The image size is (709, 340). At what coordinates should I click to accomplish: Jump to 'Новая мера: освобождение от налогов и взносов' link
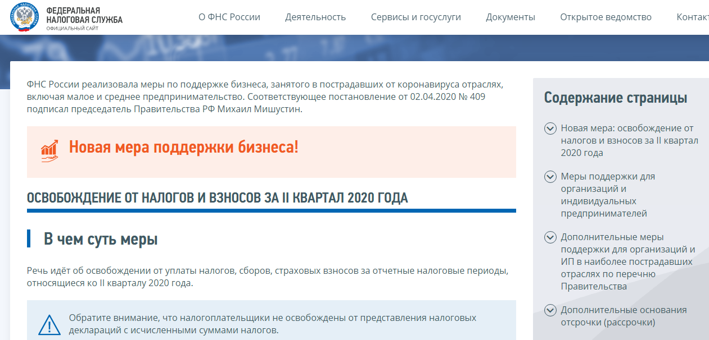click(x=629, y=140)
